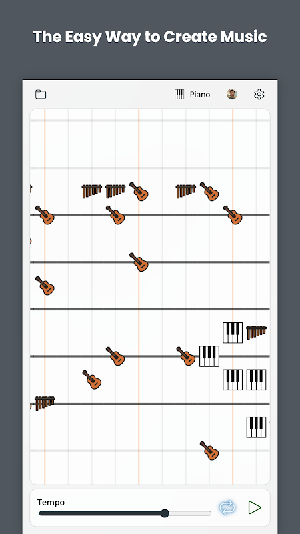300x534 pixels.
Task: Select the topmost piano note on the grid
Action: point(233,332)
